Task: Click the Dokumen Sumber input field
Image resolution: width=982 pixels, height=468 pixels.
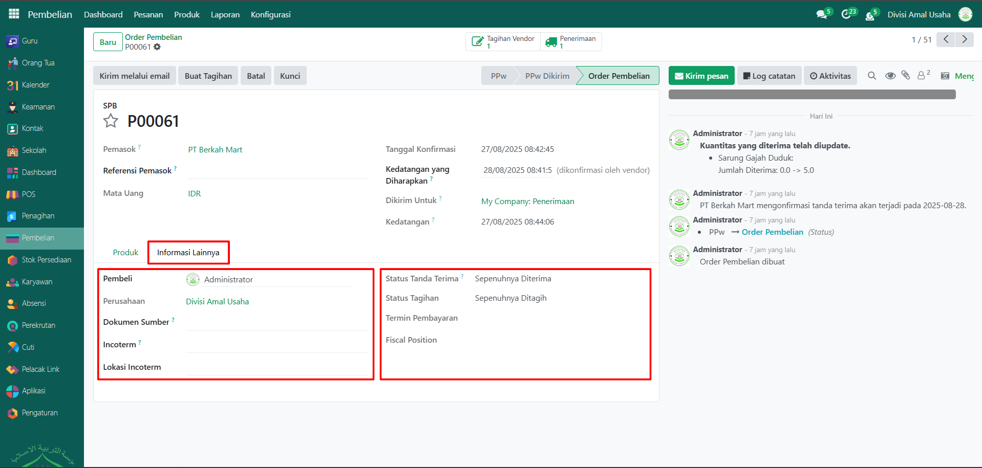Action: (x=276, y=322)
